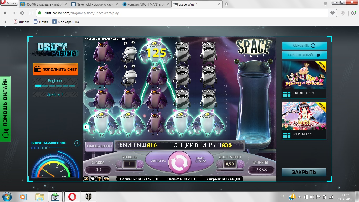Screen dimensions: 359x202
Task: Open volume control in system tray
Action: [x=312, y=197]
